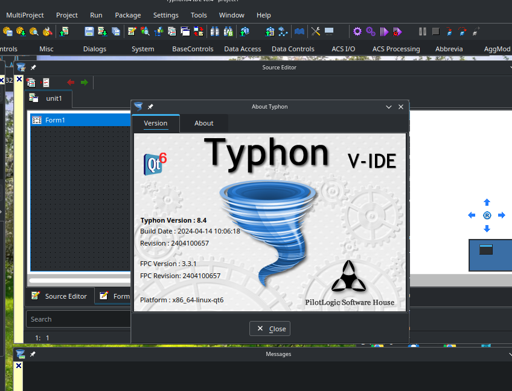This screenshot has width=512, height=391.
Task: Select the ACS Processing palette tab
Action: (x=396, y=49)
